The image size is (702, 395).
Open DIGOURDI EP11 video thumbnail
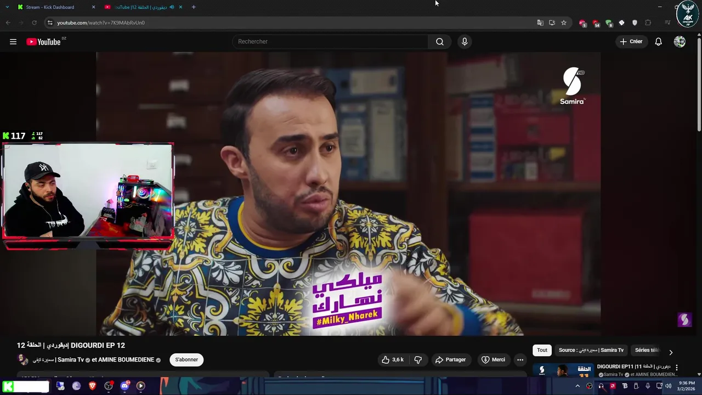[563, 370]
